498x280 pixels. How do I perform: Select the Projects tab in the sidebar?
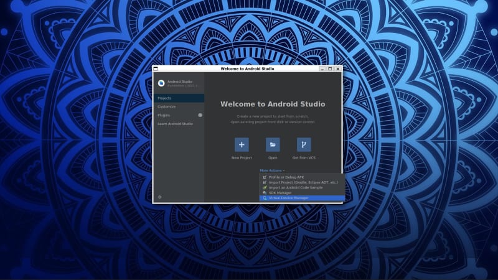pyautogui.click(x=179, y=98)
